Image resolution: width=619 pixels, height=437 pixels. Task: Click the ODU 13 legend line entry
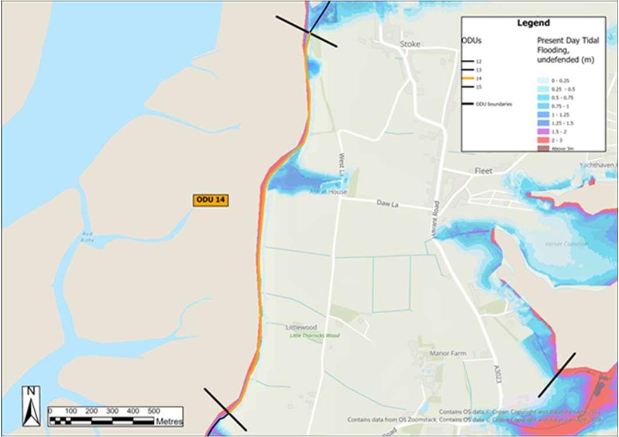[x=472, y=70]
